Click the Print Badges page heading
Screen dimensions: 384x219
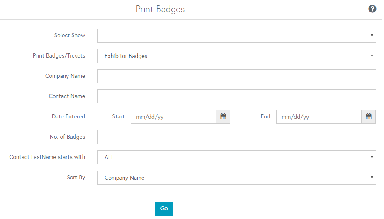coord(160,9)
